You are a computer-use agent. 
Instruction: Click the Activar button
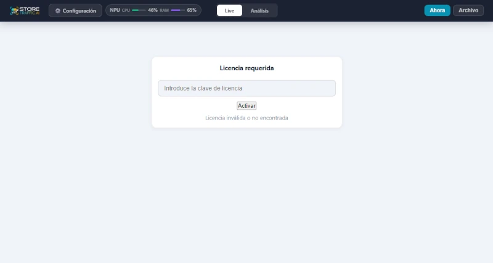246,106
